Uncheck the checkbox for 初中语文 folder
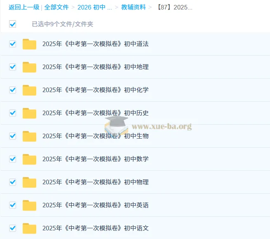 point(12,228)
